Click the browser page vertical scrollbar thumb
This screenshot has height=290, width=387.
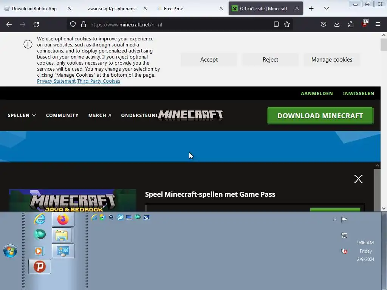point(384,45)
